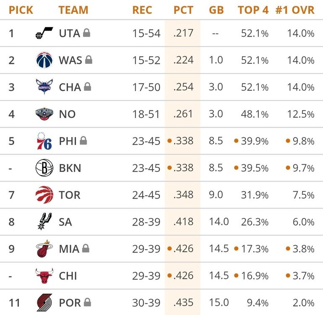The height and width of the screenshot is (315, 323).
Task: Click the Brooklyn Nets logo
Action: click(x=44, y=168)
